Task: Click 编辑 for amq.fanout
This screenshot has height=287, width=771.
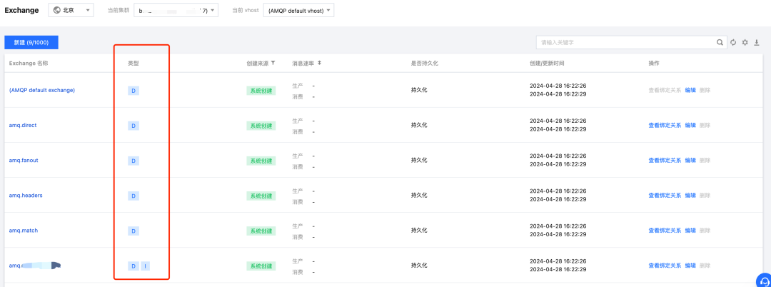Action: click(690, 160)
